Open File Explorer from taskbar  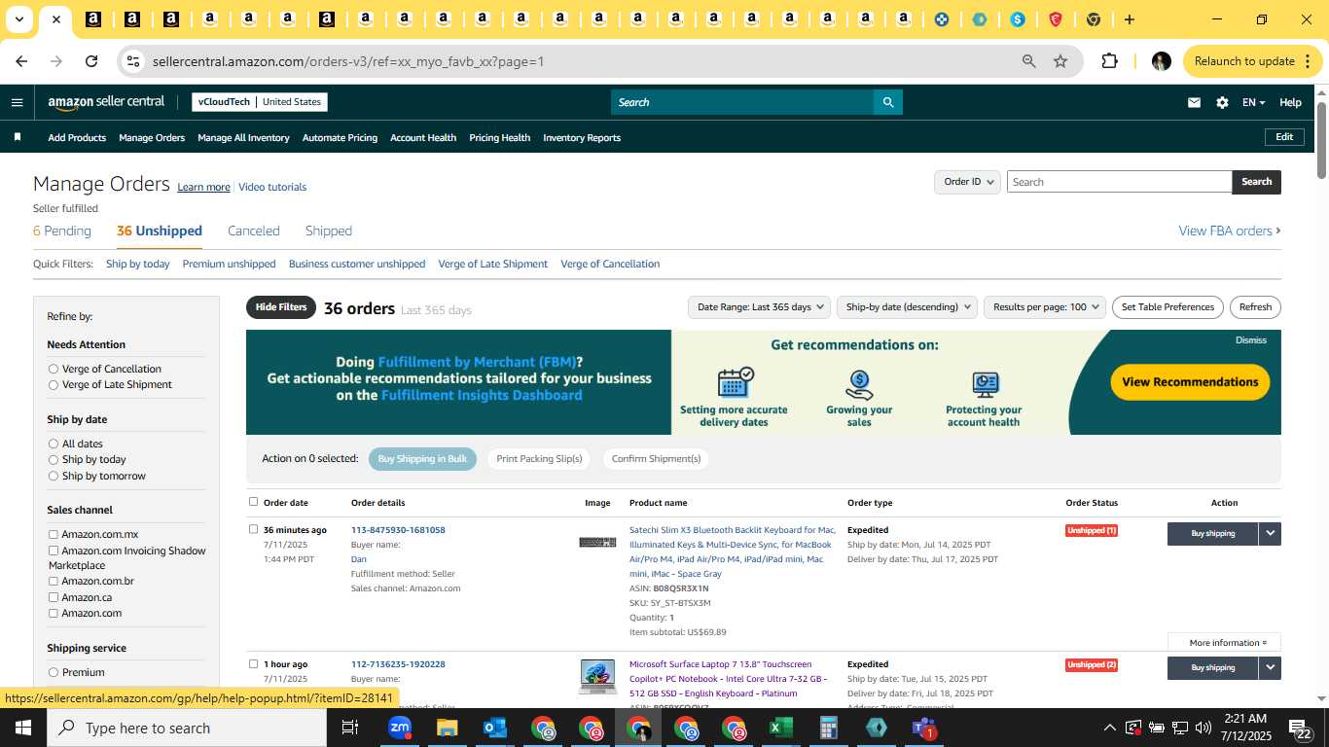(x=447, y=728)
